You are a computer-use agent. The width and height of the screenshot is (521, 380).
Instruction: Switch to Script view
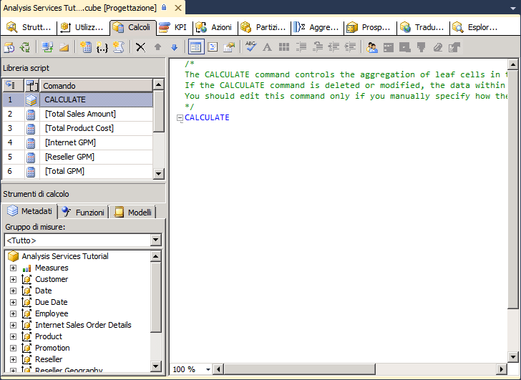tap(213, 47)
